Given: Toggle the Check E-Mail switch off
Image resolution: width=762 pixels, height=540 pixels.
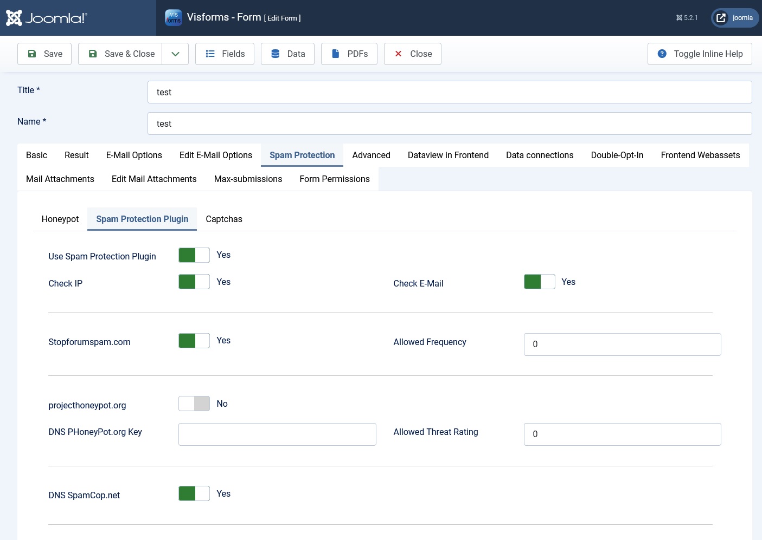Looking at the screenshot, I should 539,282.
